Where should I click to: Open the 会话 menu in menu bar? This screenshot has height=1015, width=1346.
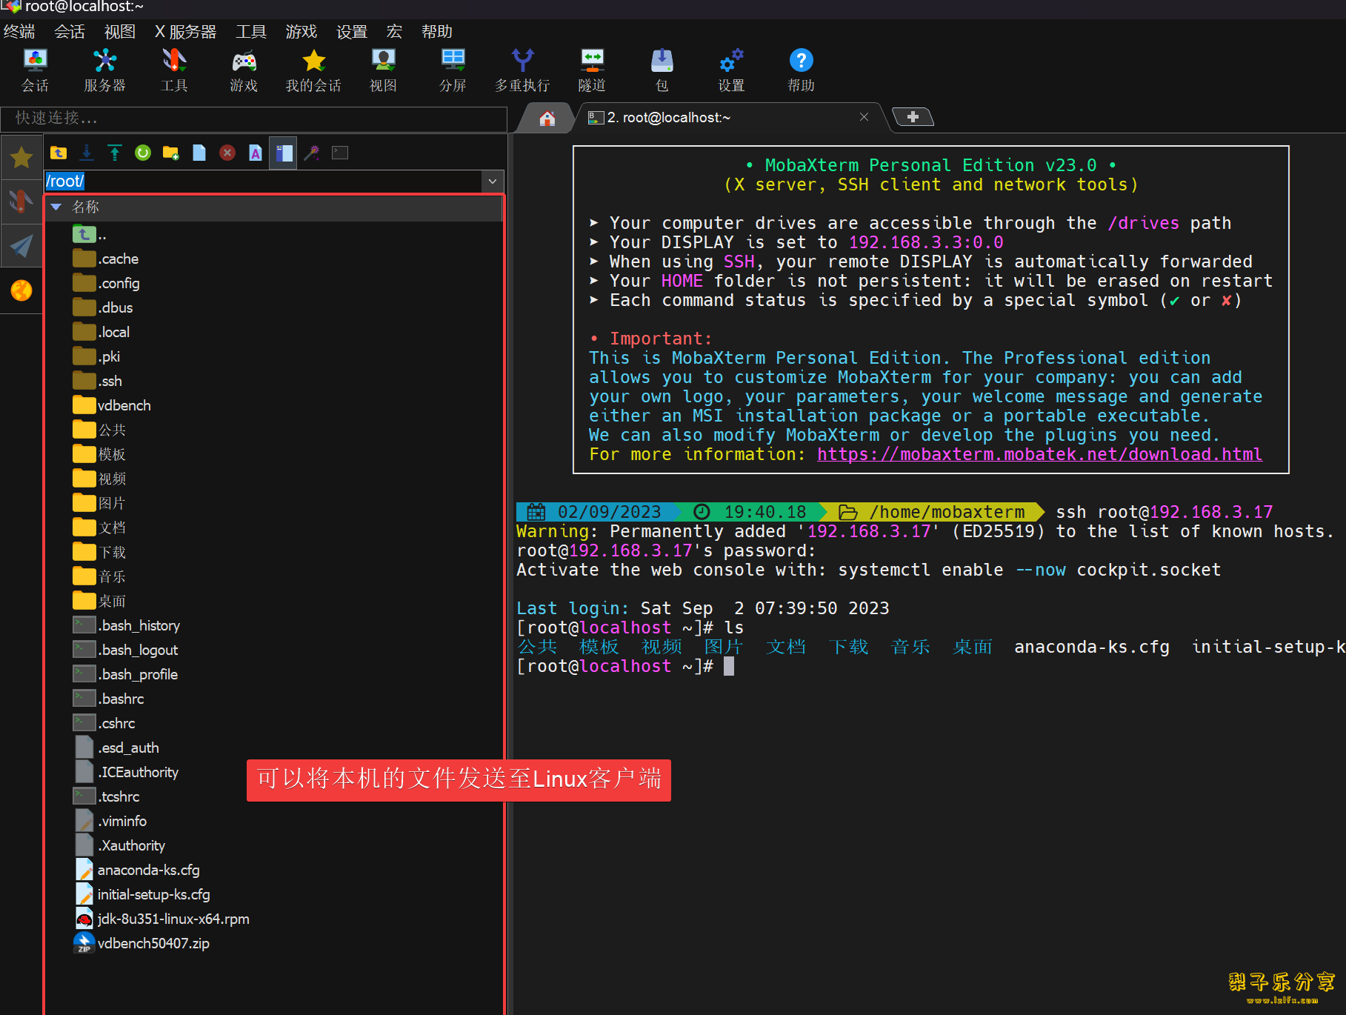tap(70, 32)
